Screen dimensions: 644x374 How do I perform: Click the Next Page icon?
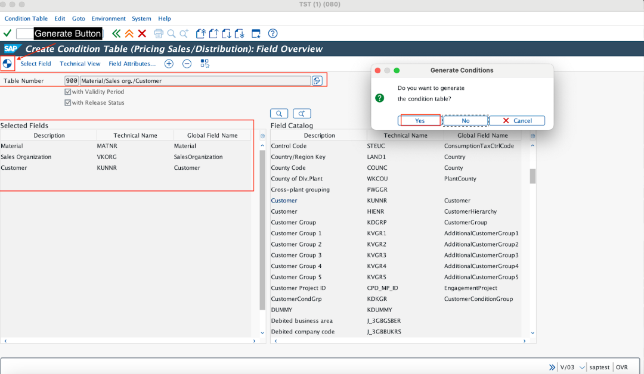[227, 33]
